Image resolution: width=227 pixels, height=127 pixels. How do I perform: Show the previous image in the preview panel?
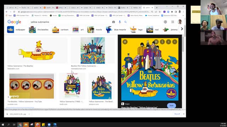tap(168, 42)
